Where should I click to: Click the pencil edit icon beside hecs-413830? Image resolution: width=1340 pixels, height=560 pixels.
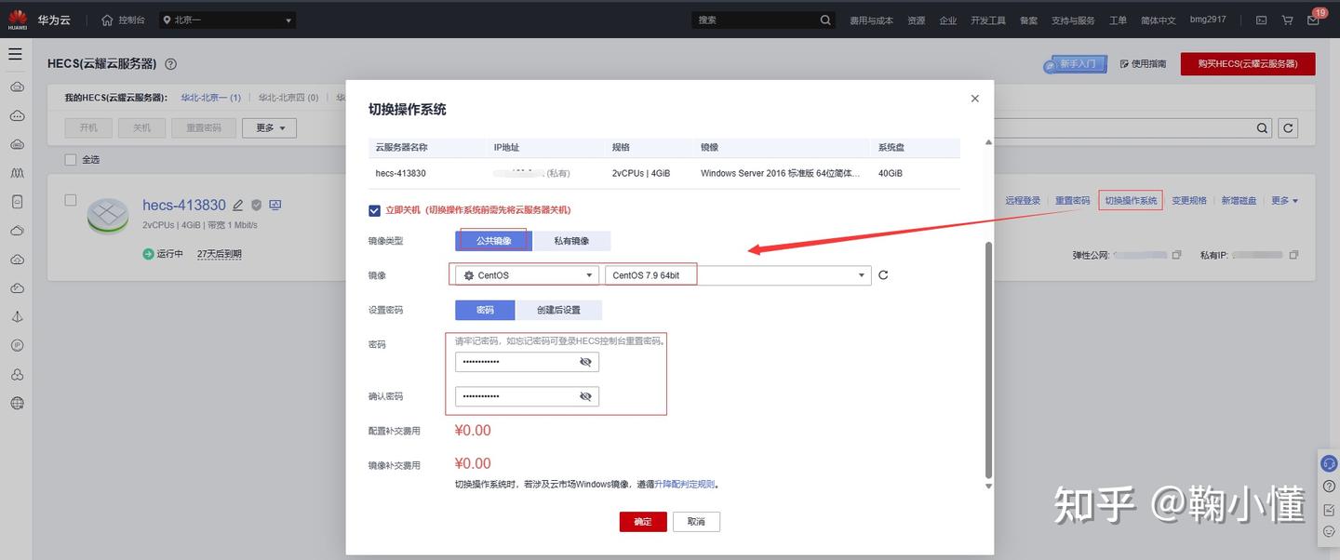(x=238, y=205)
